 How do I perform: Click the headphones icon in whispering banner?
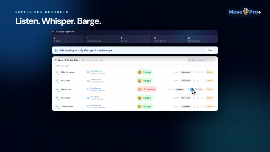coord(56,50)
